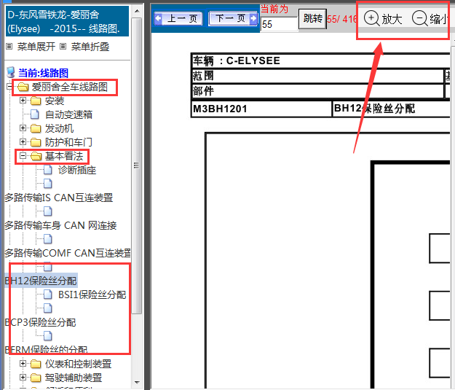Click the 放大 zoom in magnifier icon
Viewport: 455px width, 390px height.
tap(371, 18)
